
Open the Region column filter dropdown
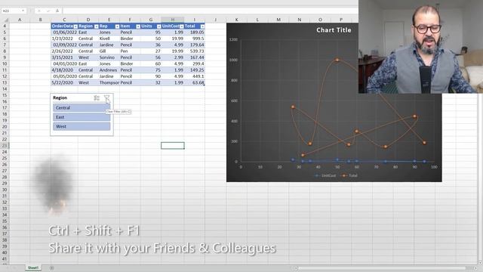[97, 26]
